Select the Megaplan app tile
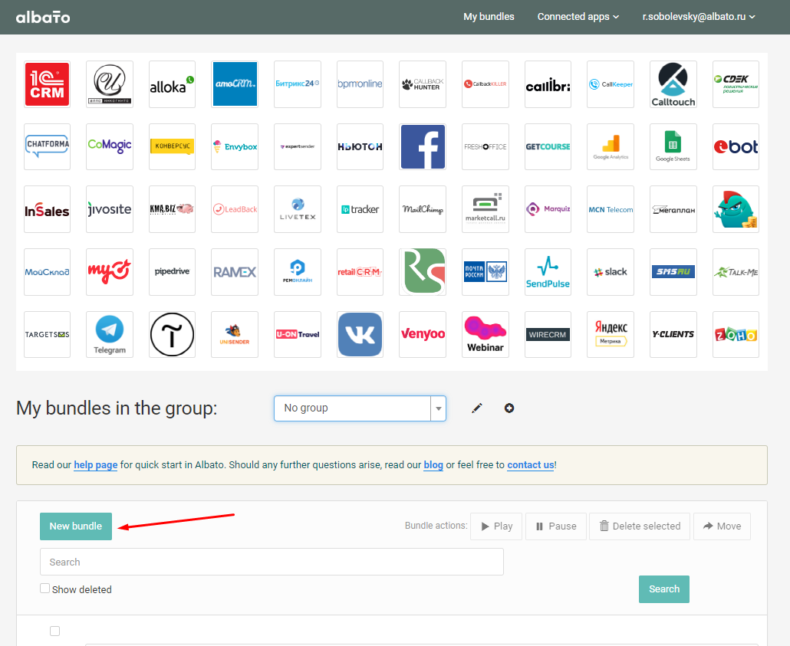790x646 pixels. [673, 209]
